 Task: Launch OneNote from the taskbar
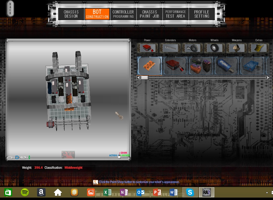124,192
